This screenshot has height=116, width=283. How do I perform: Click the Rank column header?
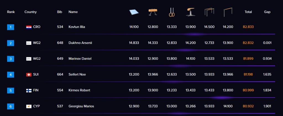11,12
